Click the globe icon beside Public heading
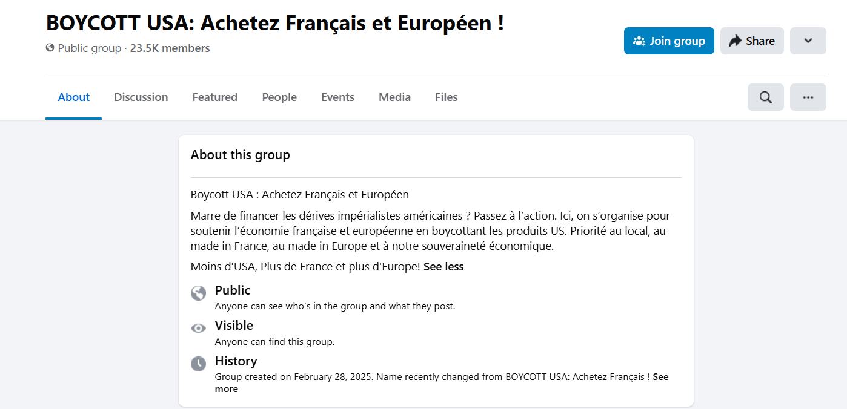The image size is (847, 409). (x=198, y=293)
